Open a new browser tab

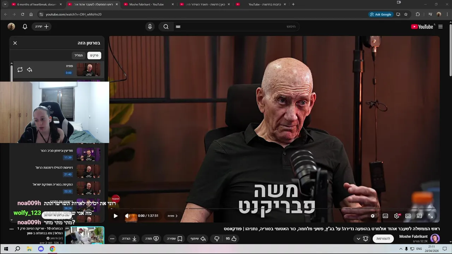[293, 4]
